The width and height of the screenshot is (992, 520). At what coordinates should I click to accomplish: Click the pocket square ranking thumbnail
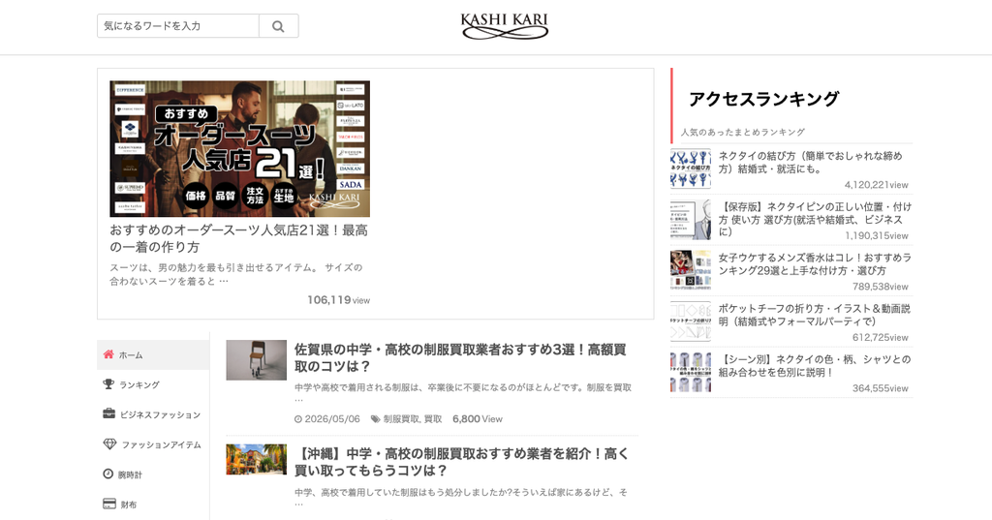pos(690,321)
